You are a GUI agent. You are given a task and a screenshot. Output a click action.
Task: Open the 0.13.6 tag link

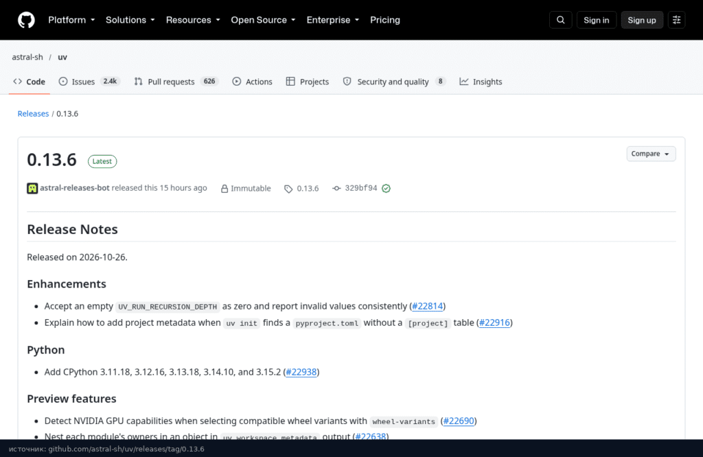click(308, 189)
